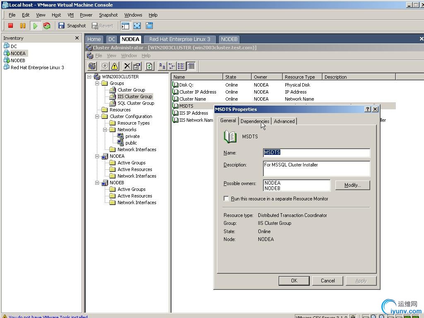Click the red Power Off toolbar button
This screenshot has width=424, height=318.
pyautogui.click(x=11, y=26)
